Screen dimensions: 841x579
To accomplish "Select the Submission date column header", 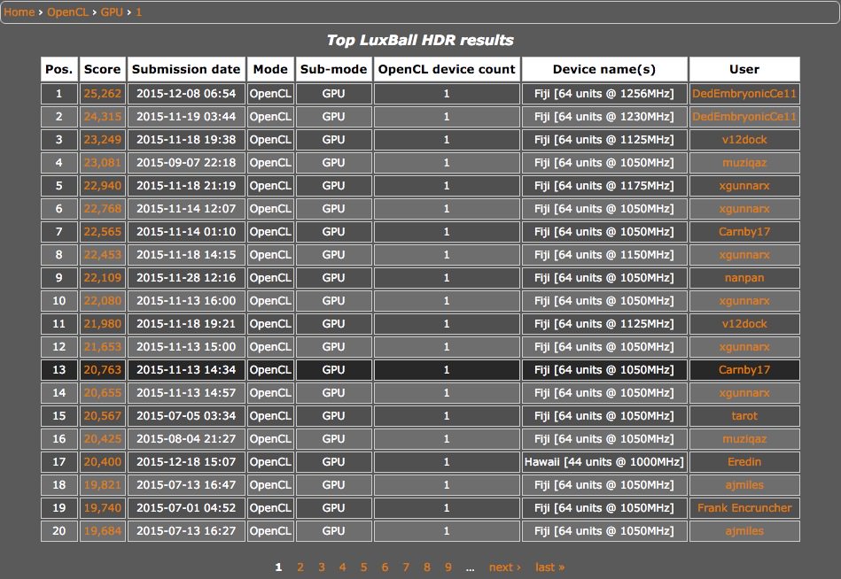I will pyautogui.click(x=186, y=69).
